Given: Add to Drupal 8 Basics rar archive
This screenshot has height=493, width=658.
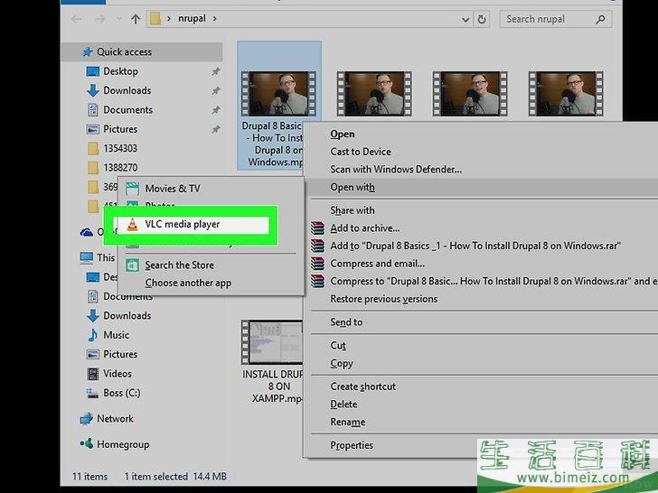Looking at the screenshot, I should point(475,246).
